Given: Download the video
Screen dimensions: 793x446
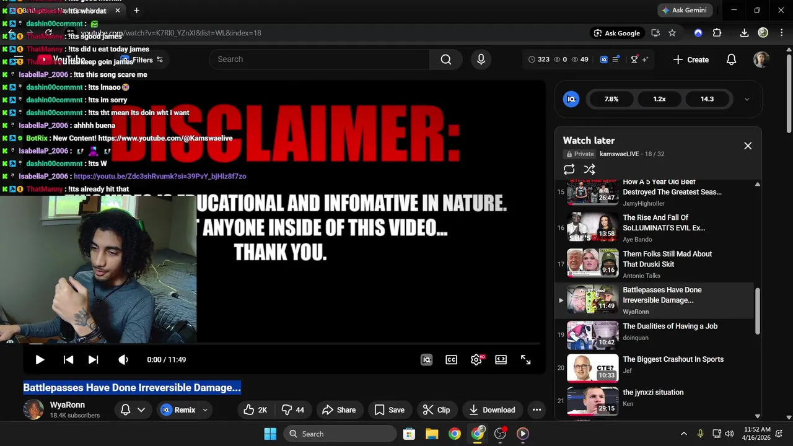Looking at the screenshot, I should [492, 410].
